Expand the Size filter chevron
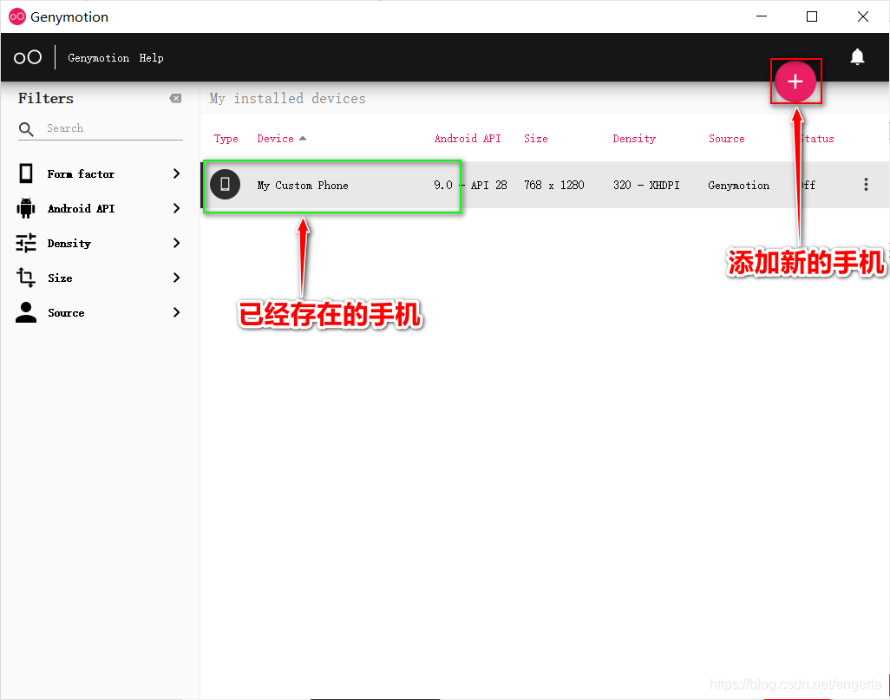The width and height of the screenshot is (890, 700). click(x=176, y=278)
